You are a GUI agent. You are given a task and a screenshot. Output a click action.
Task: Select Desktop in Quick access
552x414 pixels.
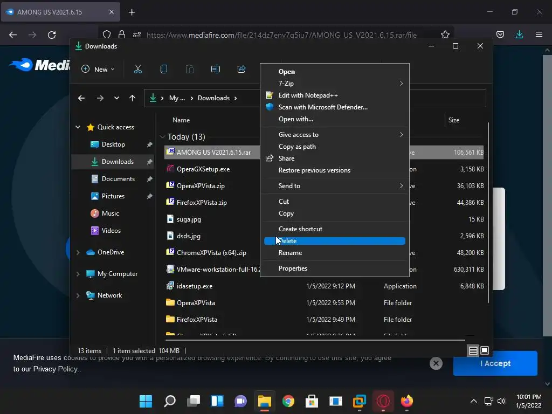[113, 144]
